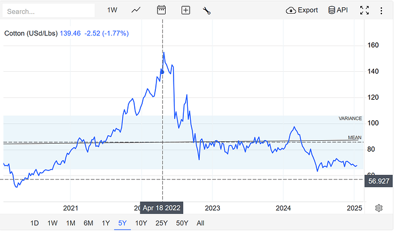The image size is (394, 232).
Task: Click the 56.927 crosshair price label
Action: pyautogui.click(x=379, y=181)
